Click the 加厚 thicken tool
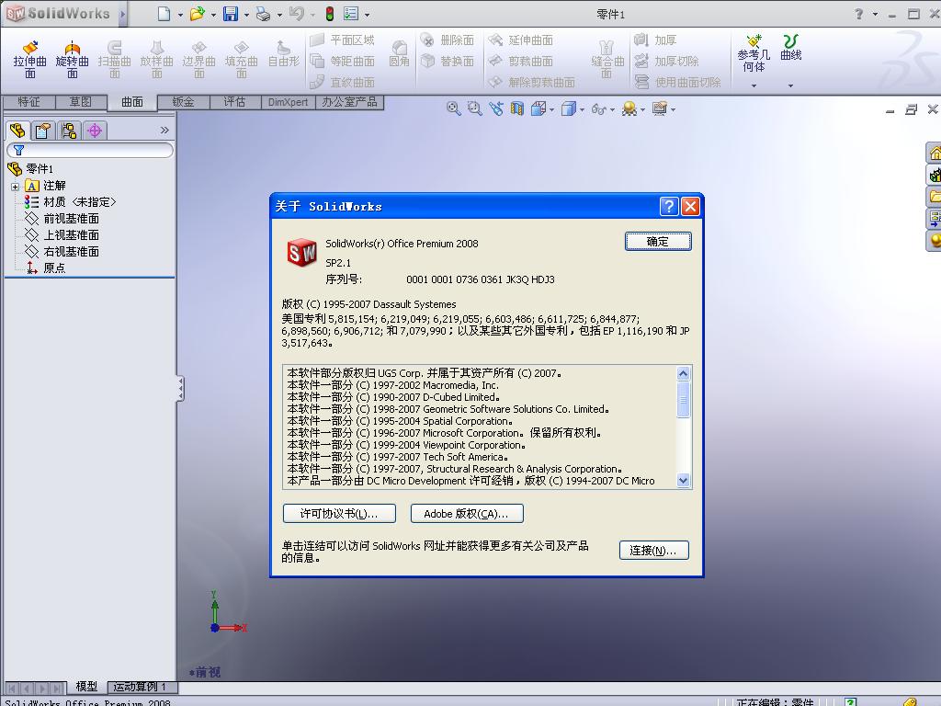 656,40
